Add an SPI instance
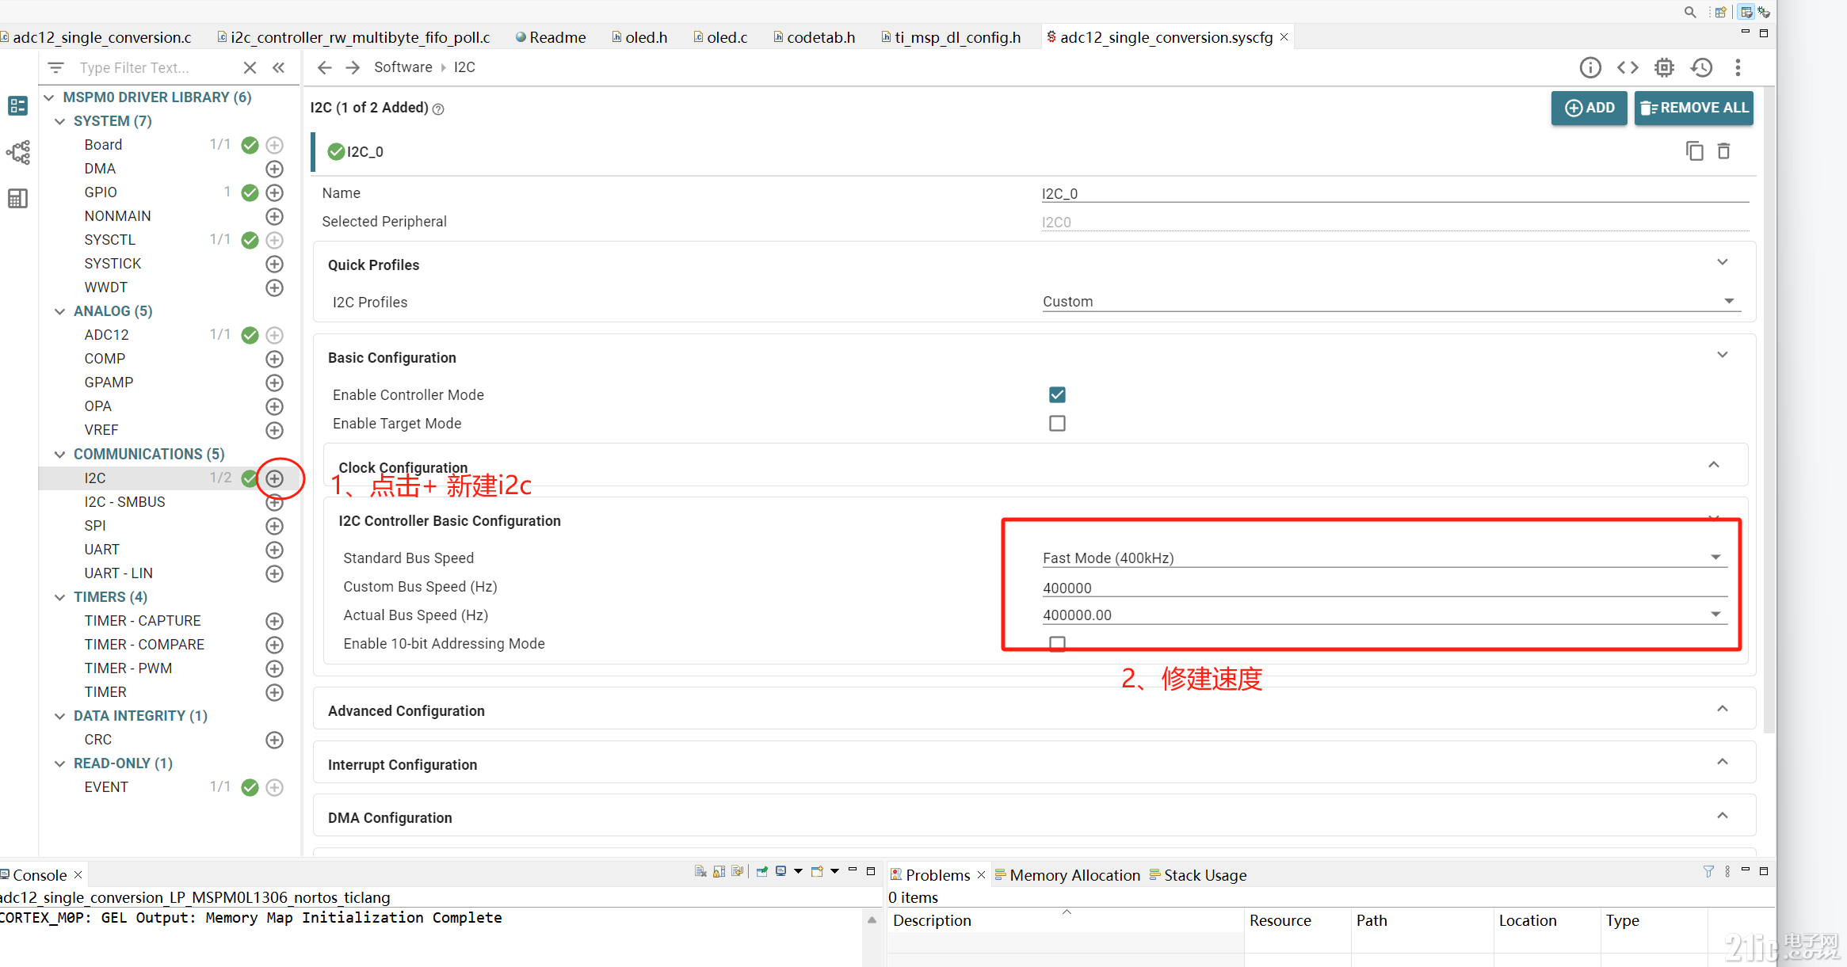 274,526
